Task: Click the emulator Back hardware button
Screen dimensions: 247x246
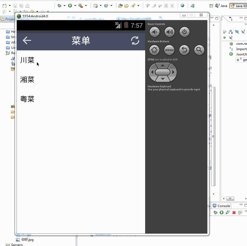Action: (x=184, y=50)
